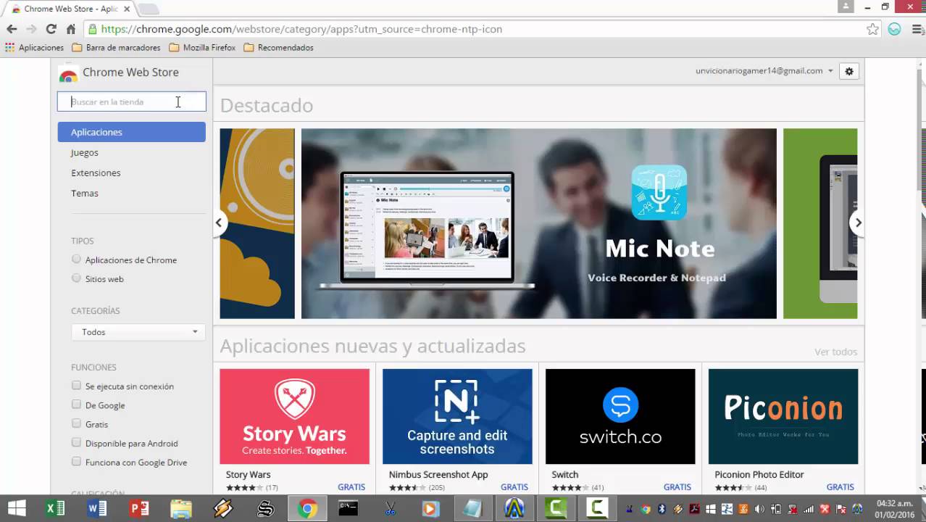This screenshot has height=522, width=926.
Task: Click GRATIS under Nimbus Screenshot App
Action: (x=514, y=487)
